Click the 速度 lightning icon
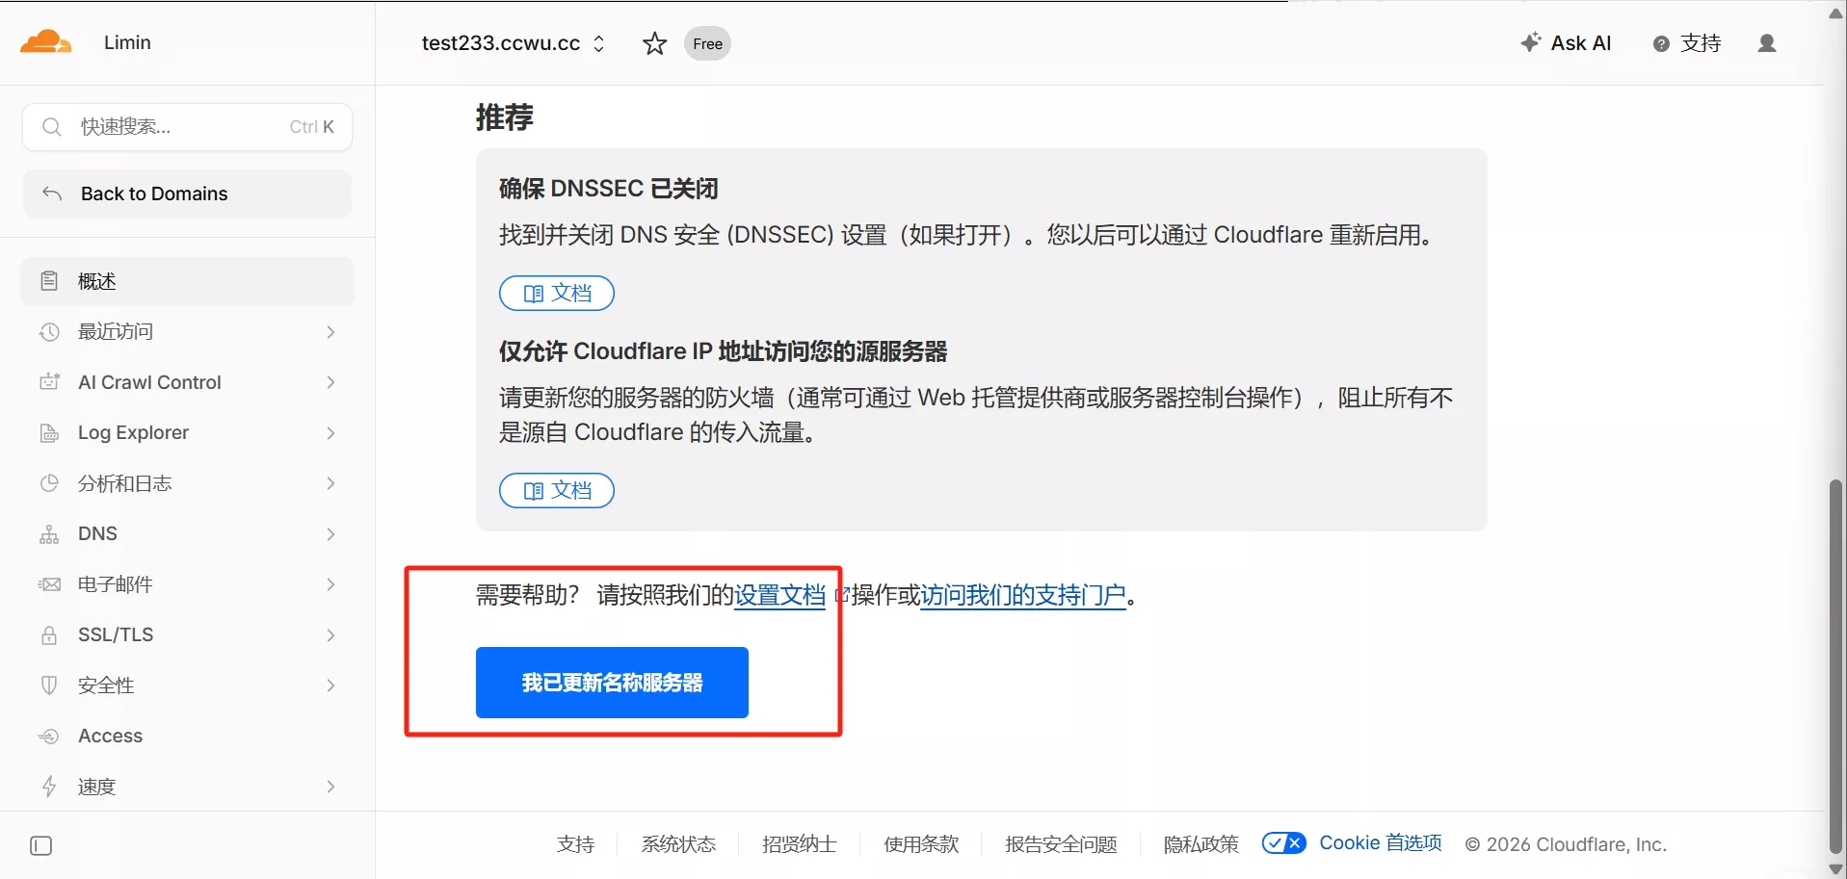The image size is (1847, 879). [x=49, y=787]
